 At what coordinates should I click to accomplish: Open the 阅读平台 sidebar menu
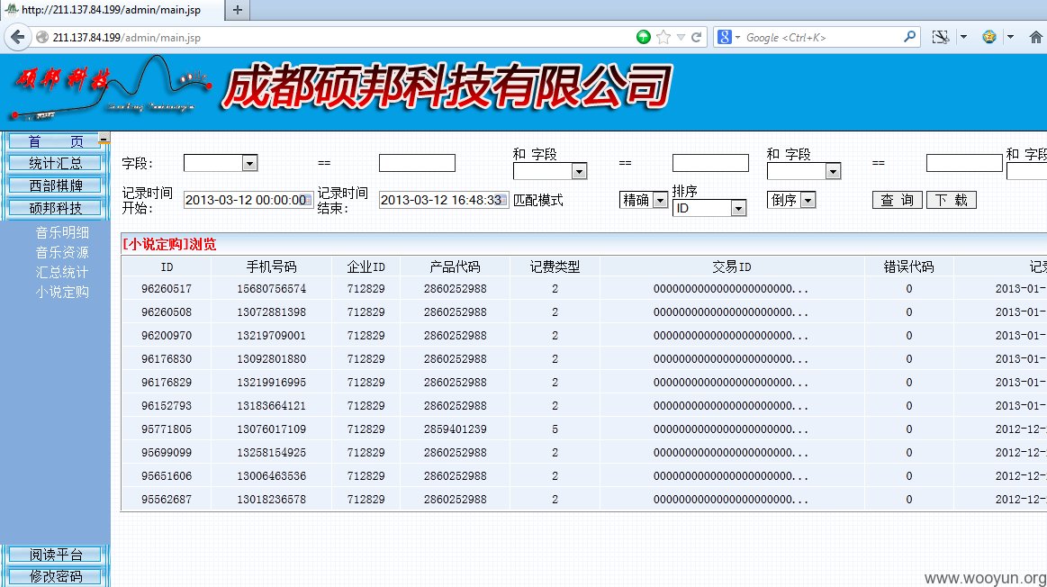pyautogui.click(x=55, y=555)
